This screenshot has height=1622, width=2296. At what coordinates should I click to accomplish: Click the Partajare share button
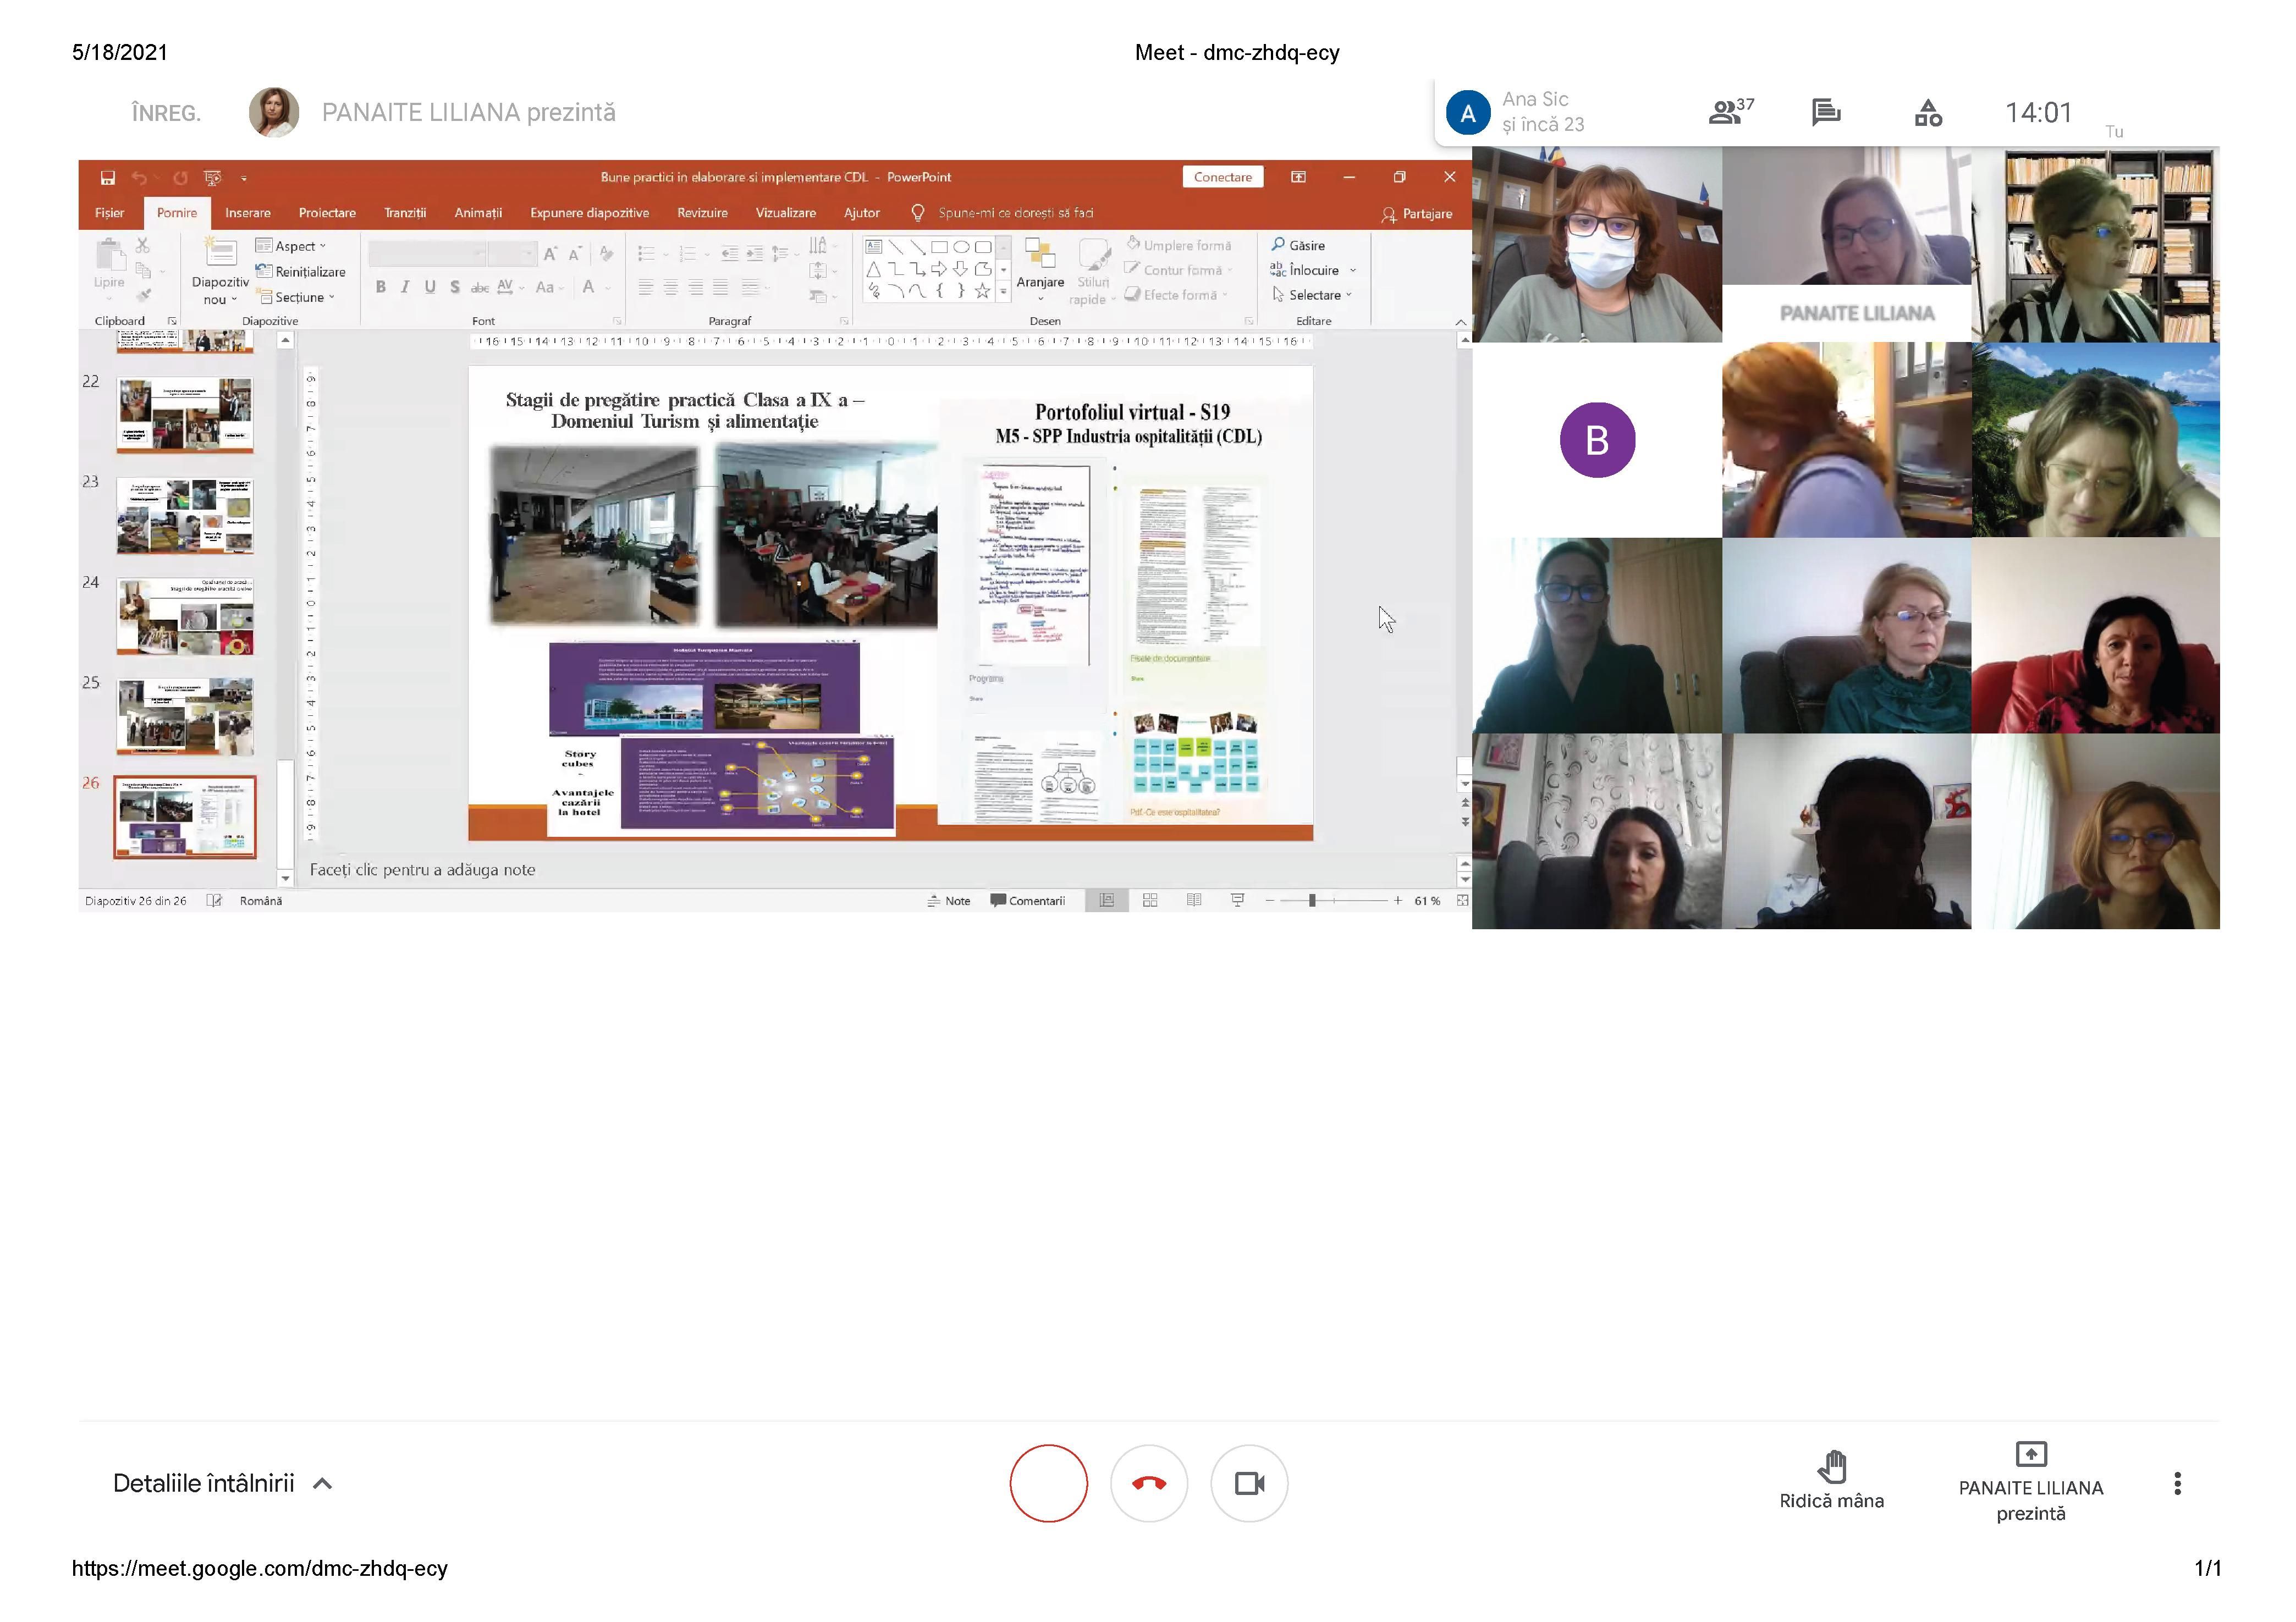point(1416,214)
